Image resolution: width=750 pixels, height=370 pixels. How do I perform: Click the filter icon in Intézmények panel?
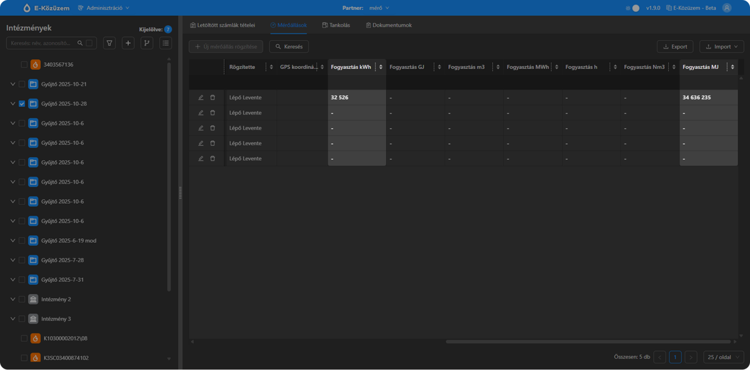tap(109, 43)
